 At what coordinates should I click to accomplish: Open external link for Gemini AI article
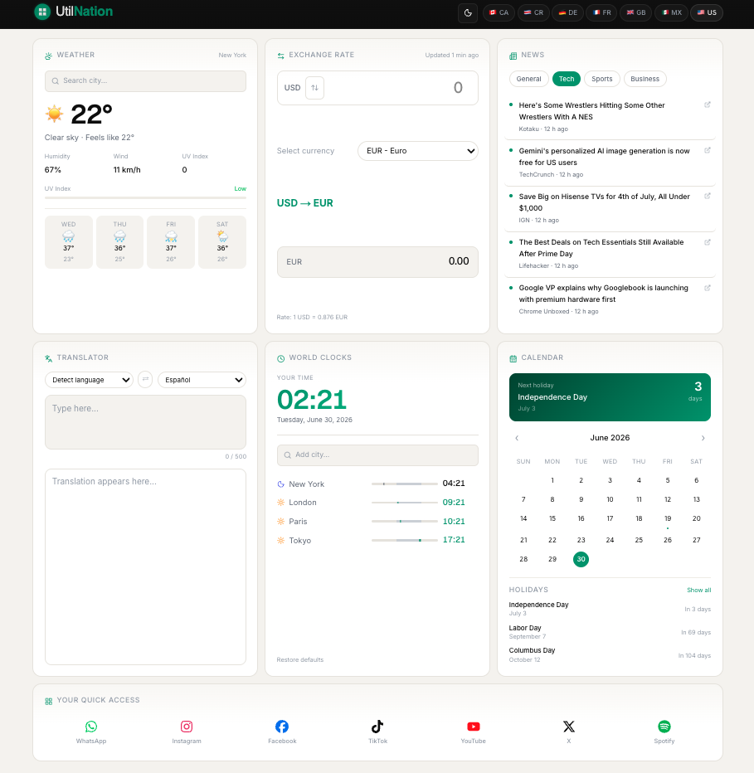click(708, 150)
